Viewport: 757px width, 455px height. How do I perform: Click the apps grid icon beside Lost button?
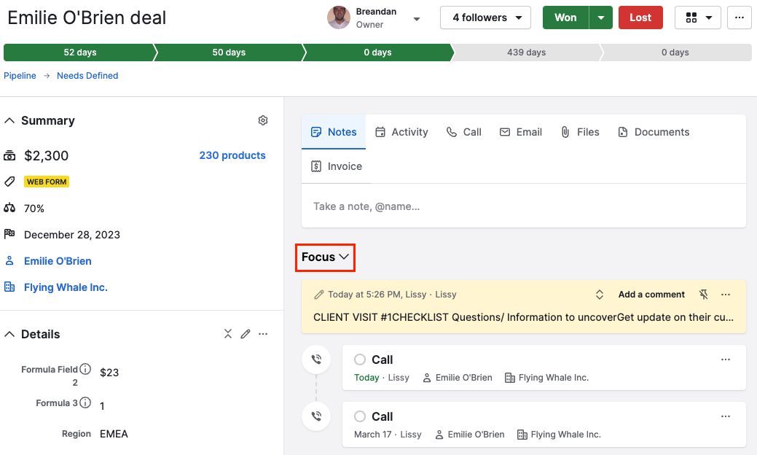[x=697, y=17]
